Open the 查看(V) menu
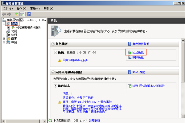 (x=35, y=9)
